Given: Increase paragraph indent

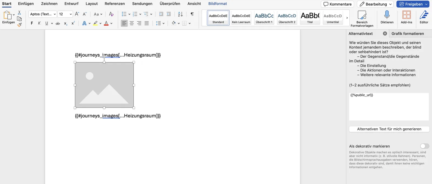Looking at the screenshot, I should click(169, 14).
